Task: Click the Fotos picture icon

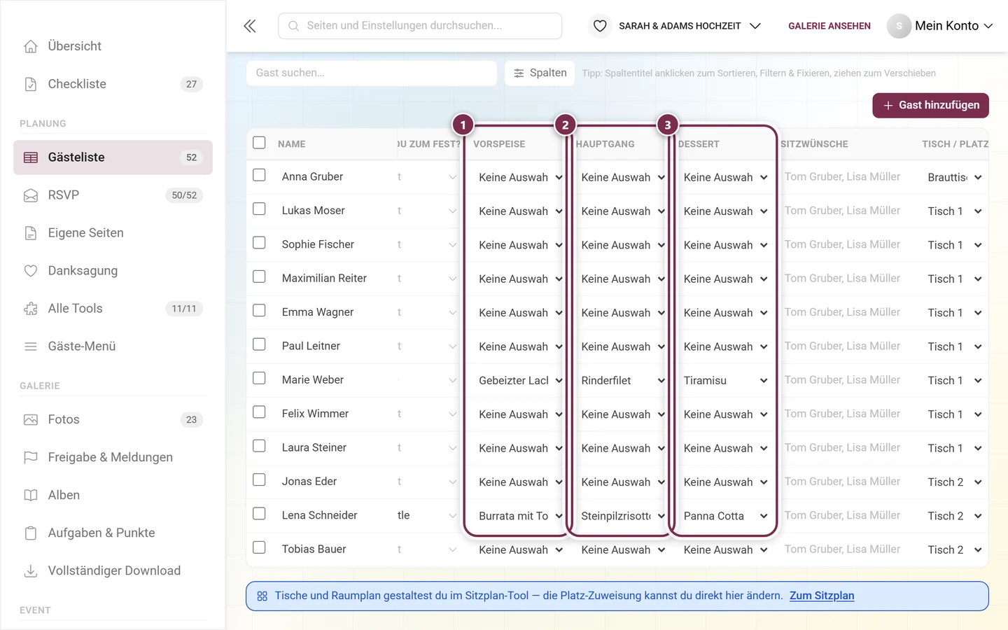Action: [x=31, y=420]
